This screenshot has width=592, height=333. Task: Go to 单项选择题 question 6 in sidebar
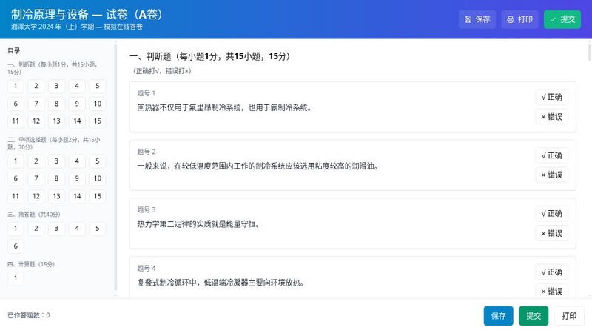[x=16, y=178]
